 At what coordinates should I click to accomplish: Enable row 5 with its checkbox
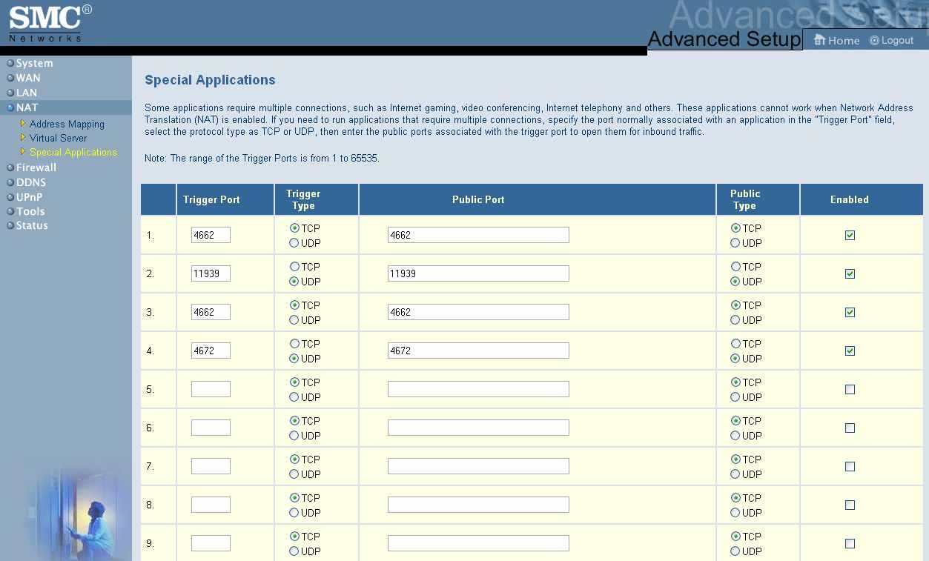coord(850,389)
